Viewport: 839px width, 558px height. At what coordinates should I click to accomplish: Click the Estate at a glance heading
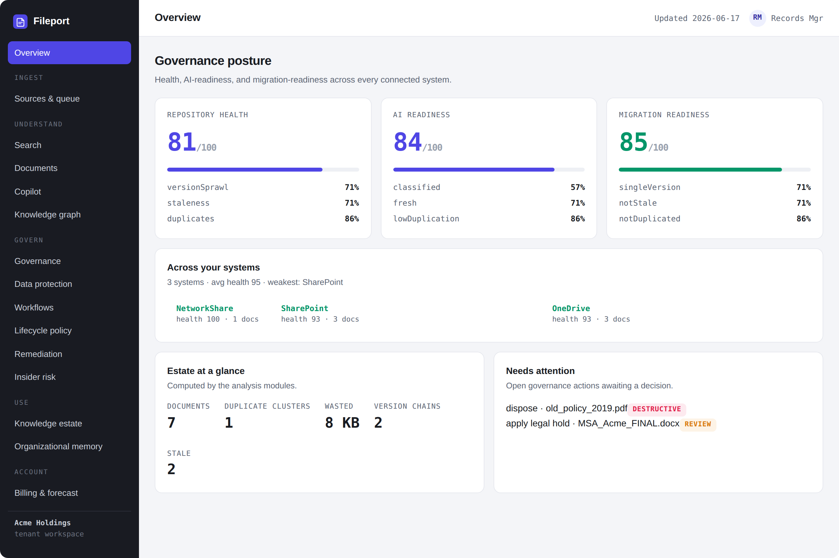coord(206,371)
